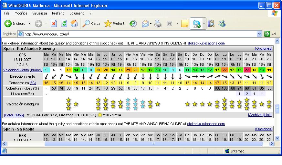Refresh the page with the green arrows icon
Image resolution: width=282 pixels, height=165 pixels.
(x=64, y=24)
